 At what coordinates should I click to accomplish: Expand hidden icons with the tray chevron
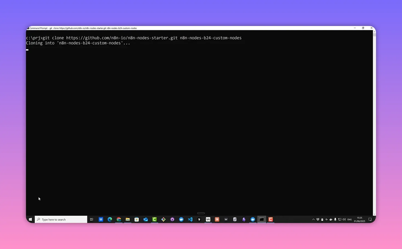[x=313, y=219]
